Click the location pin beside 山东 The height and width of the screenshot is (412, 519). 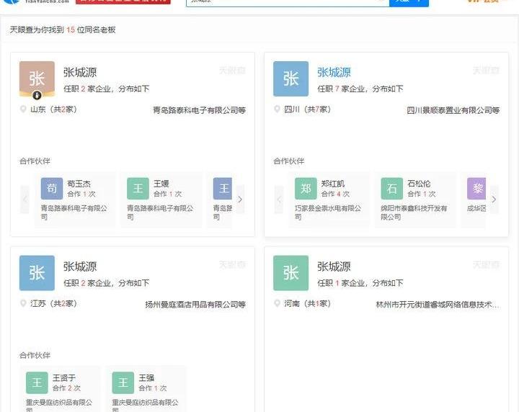click(x=24, y=109)
